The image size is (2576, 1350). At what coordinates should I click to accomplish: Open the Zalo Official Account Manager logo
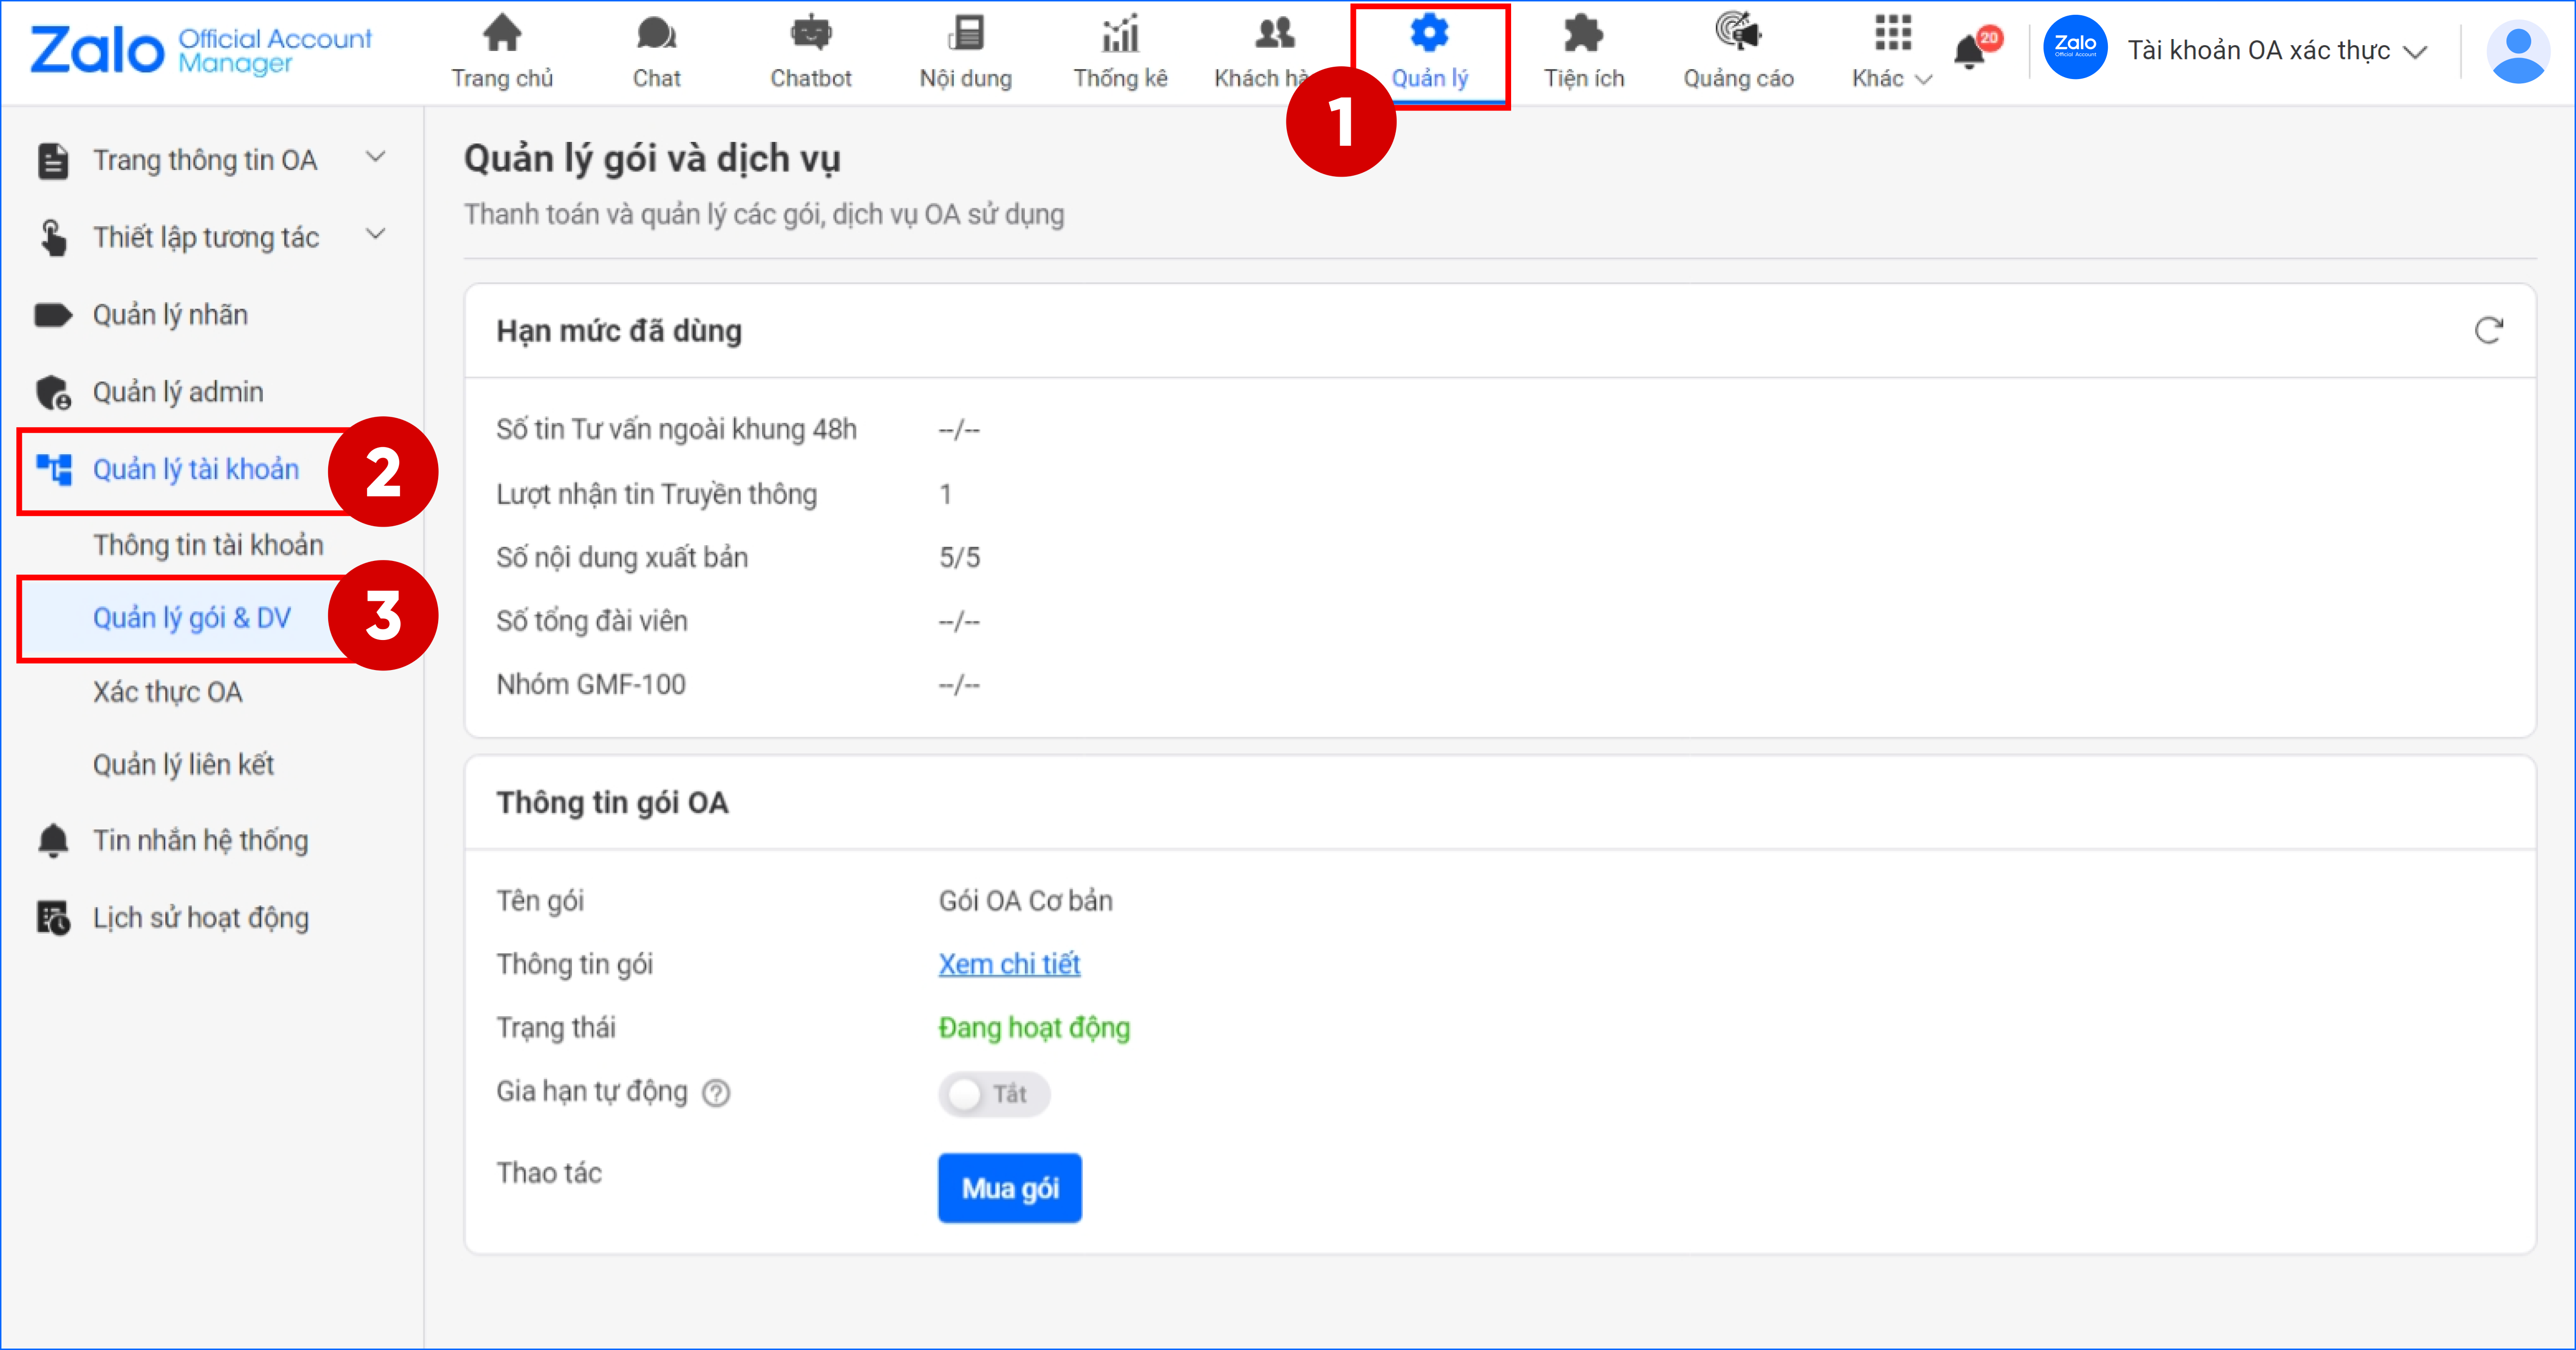point(200,50)
